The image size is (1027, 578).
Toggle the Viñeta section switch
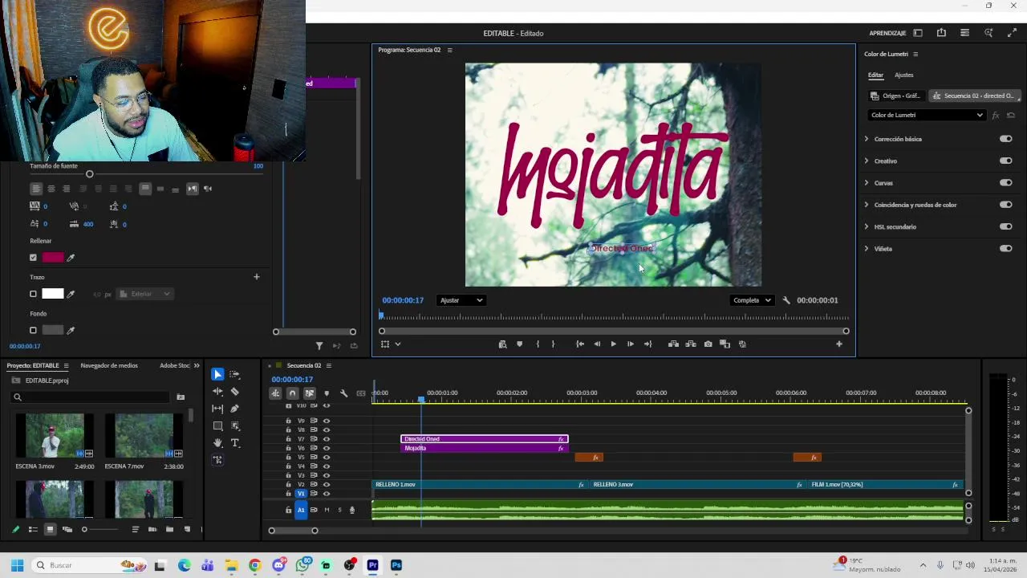coord(1006,249)
